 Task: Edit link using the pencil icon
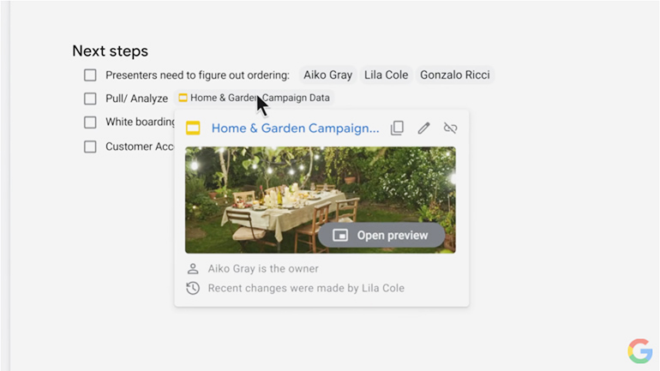[x=423, y=128]
